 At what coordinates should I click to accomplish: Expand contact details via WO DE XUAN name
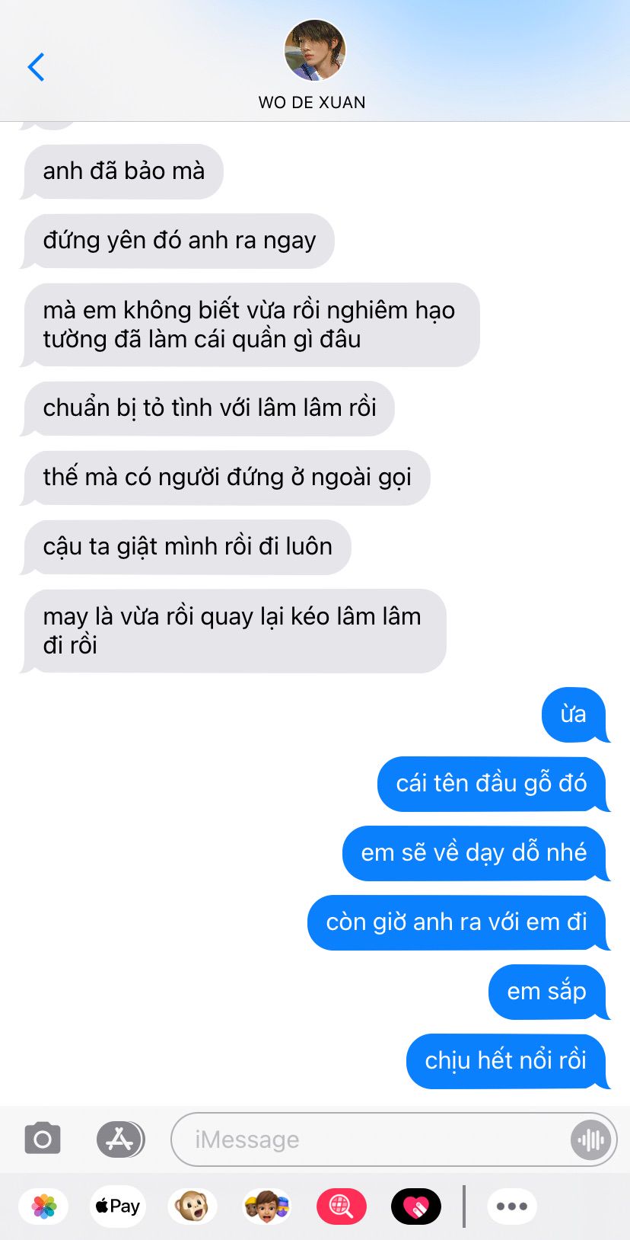tap(312, 102)
